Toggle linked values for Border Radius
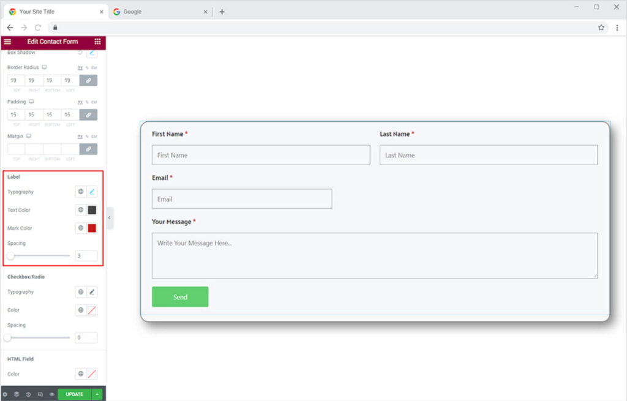627x401 pixels. pyautogui.click(x=88, y=80)
